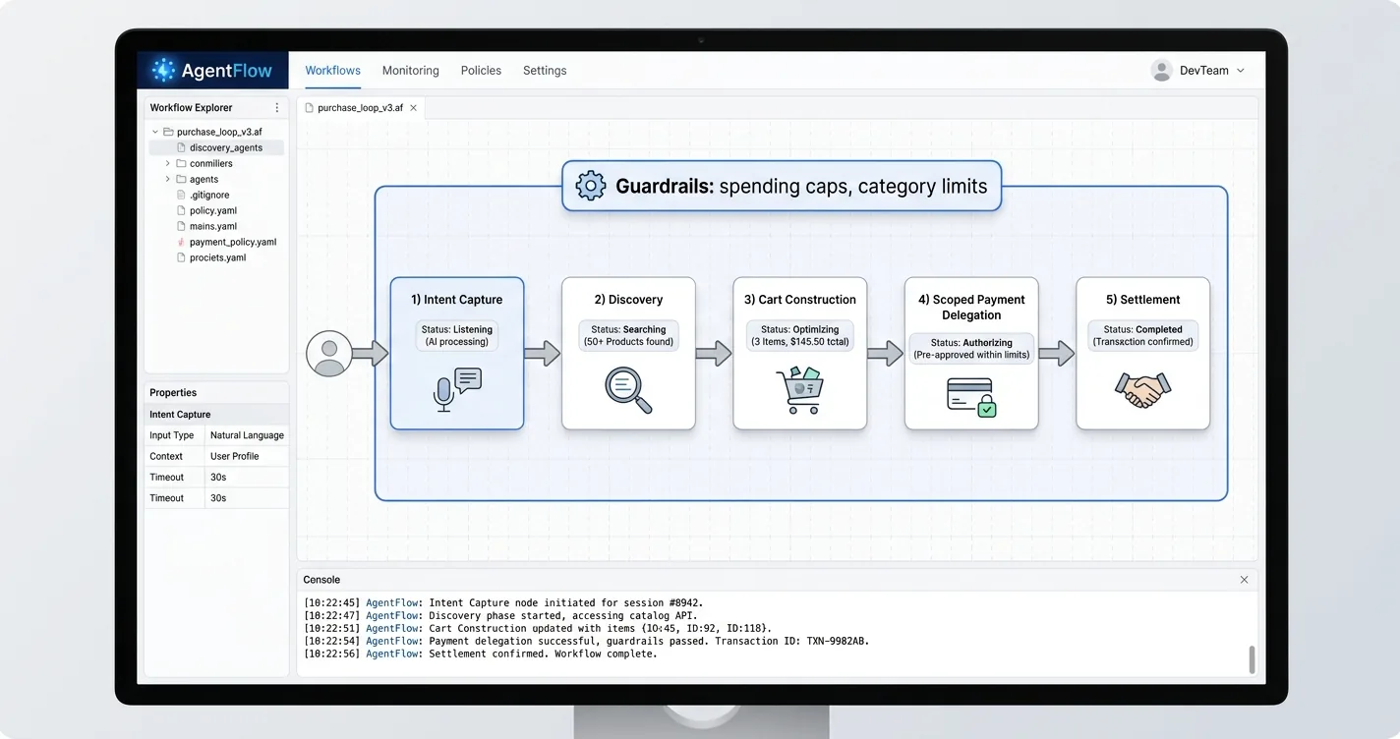1400x739 pixels.
Task: Expand the agents folder chevron
Action: click(x=168, y=179)
